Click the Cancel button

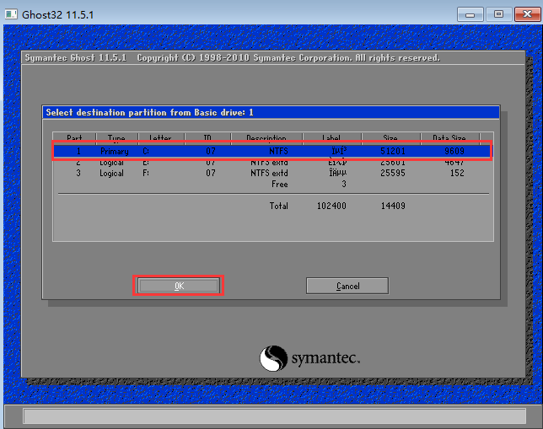(347, 286)
